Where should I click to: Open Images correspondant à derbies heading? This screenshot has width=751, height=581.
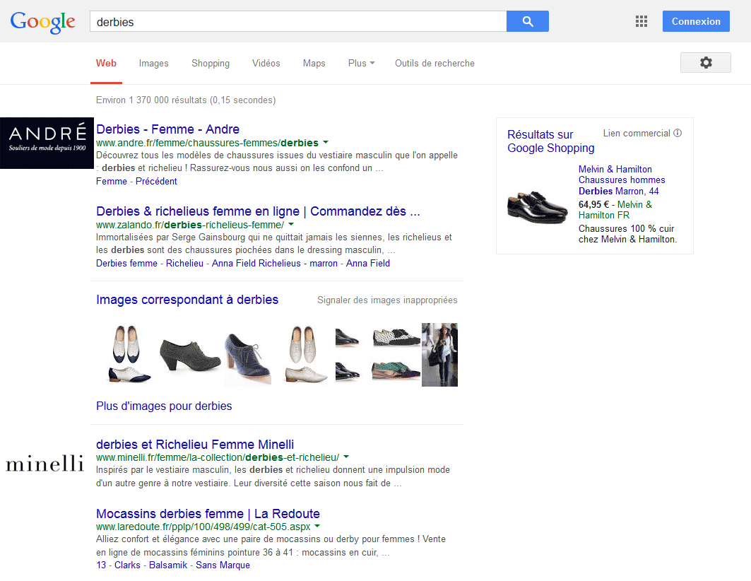click(x=187, y=300)
